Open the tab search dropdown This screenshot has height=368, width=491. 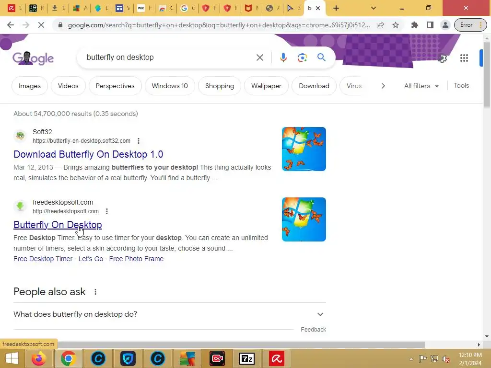click(373, 8)
